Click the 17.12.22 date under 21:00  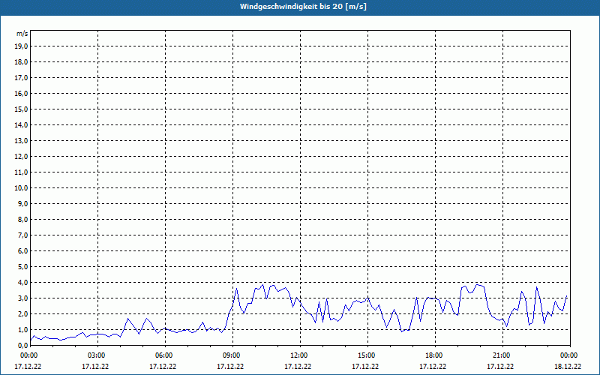[500, 367]
